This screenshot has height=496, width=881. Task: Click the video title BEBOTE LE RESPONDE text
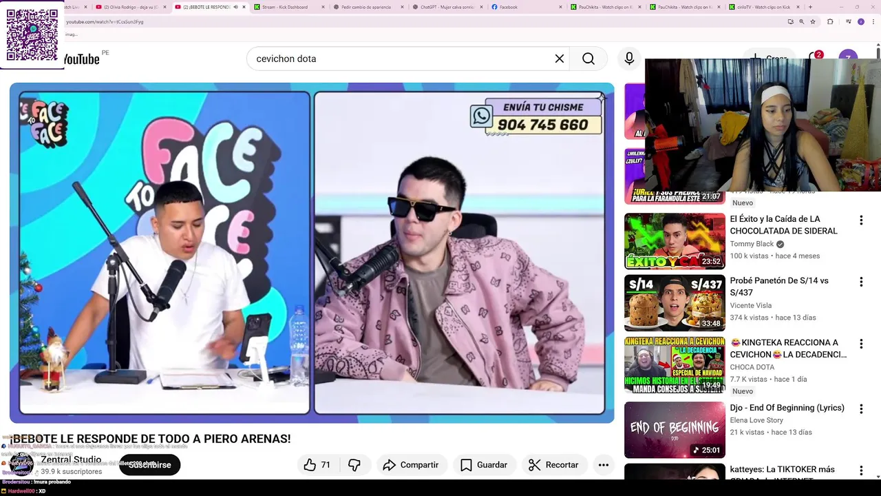(x=150, y=439)
